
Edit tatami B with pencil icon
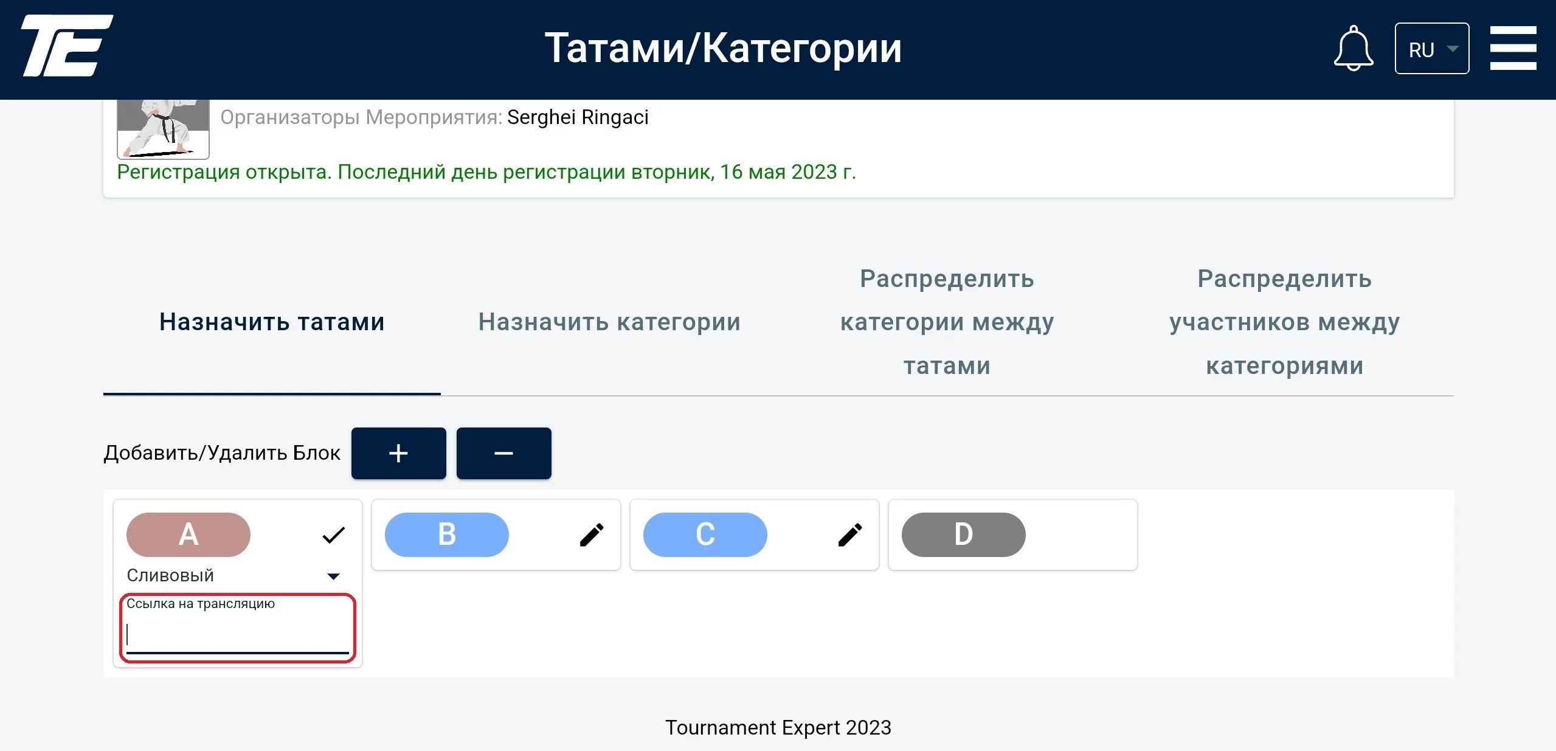coord(592,535)
